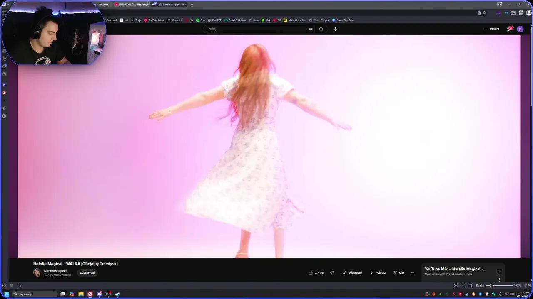Open YouTube notifications bell
Viewport: 533px width, 299px height.
[x=508, y=29]
